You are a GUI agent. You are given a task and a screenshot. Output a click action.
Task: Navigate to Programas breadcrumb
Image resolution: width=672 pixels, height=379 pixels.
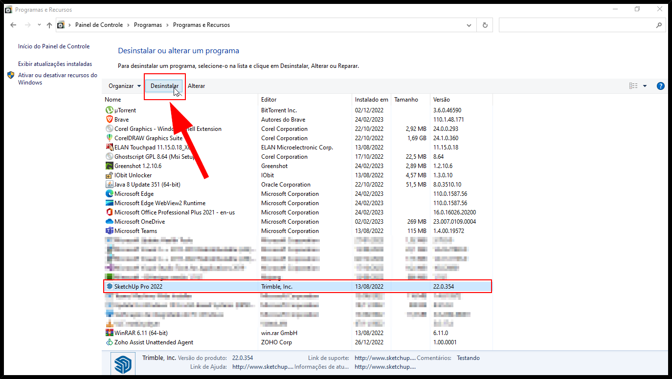click(148, 25)
